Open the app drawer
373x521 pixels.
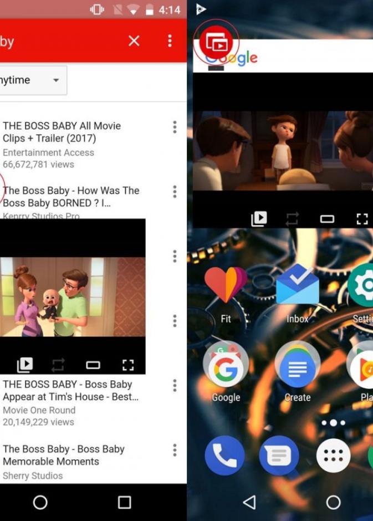333,456
